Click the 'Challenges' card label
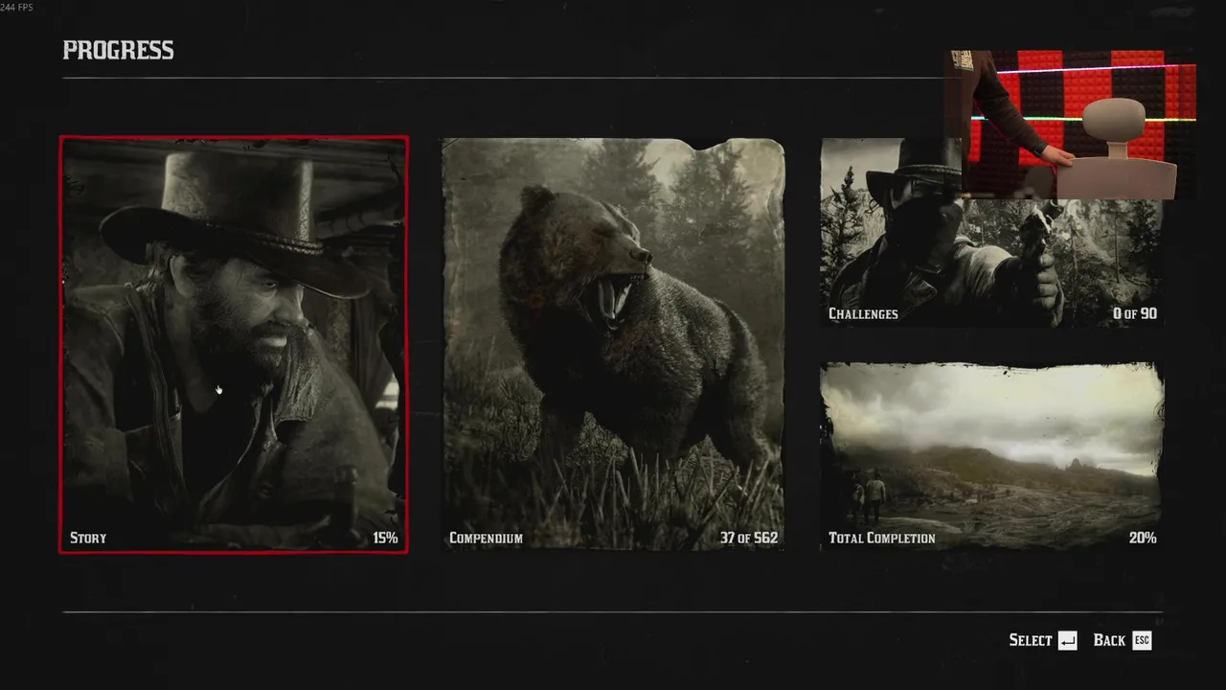 tap(863, 313)
